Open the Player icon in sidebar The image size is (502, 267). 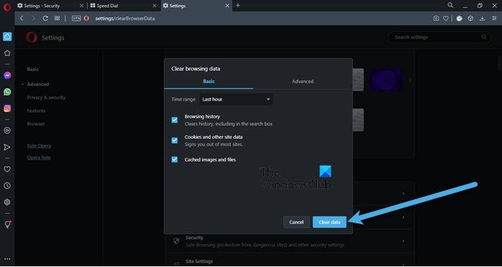click(x=7, y=130)
